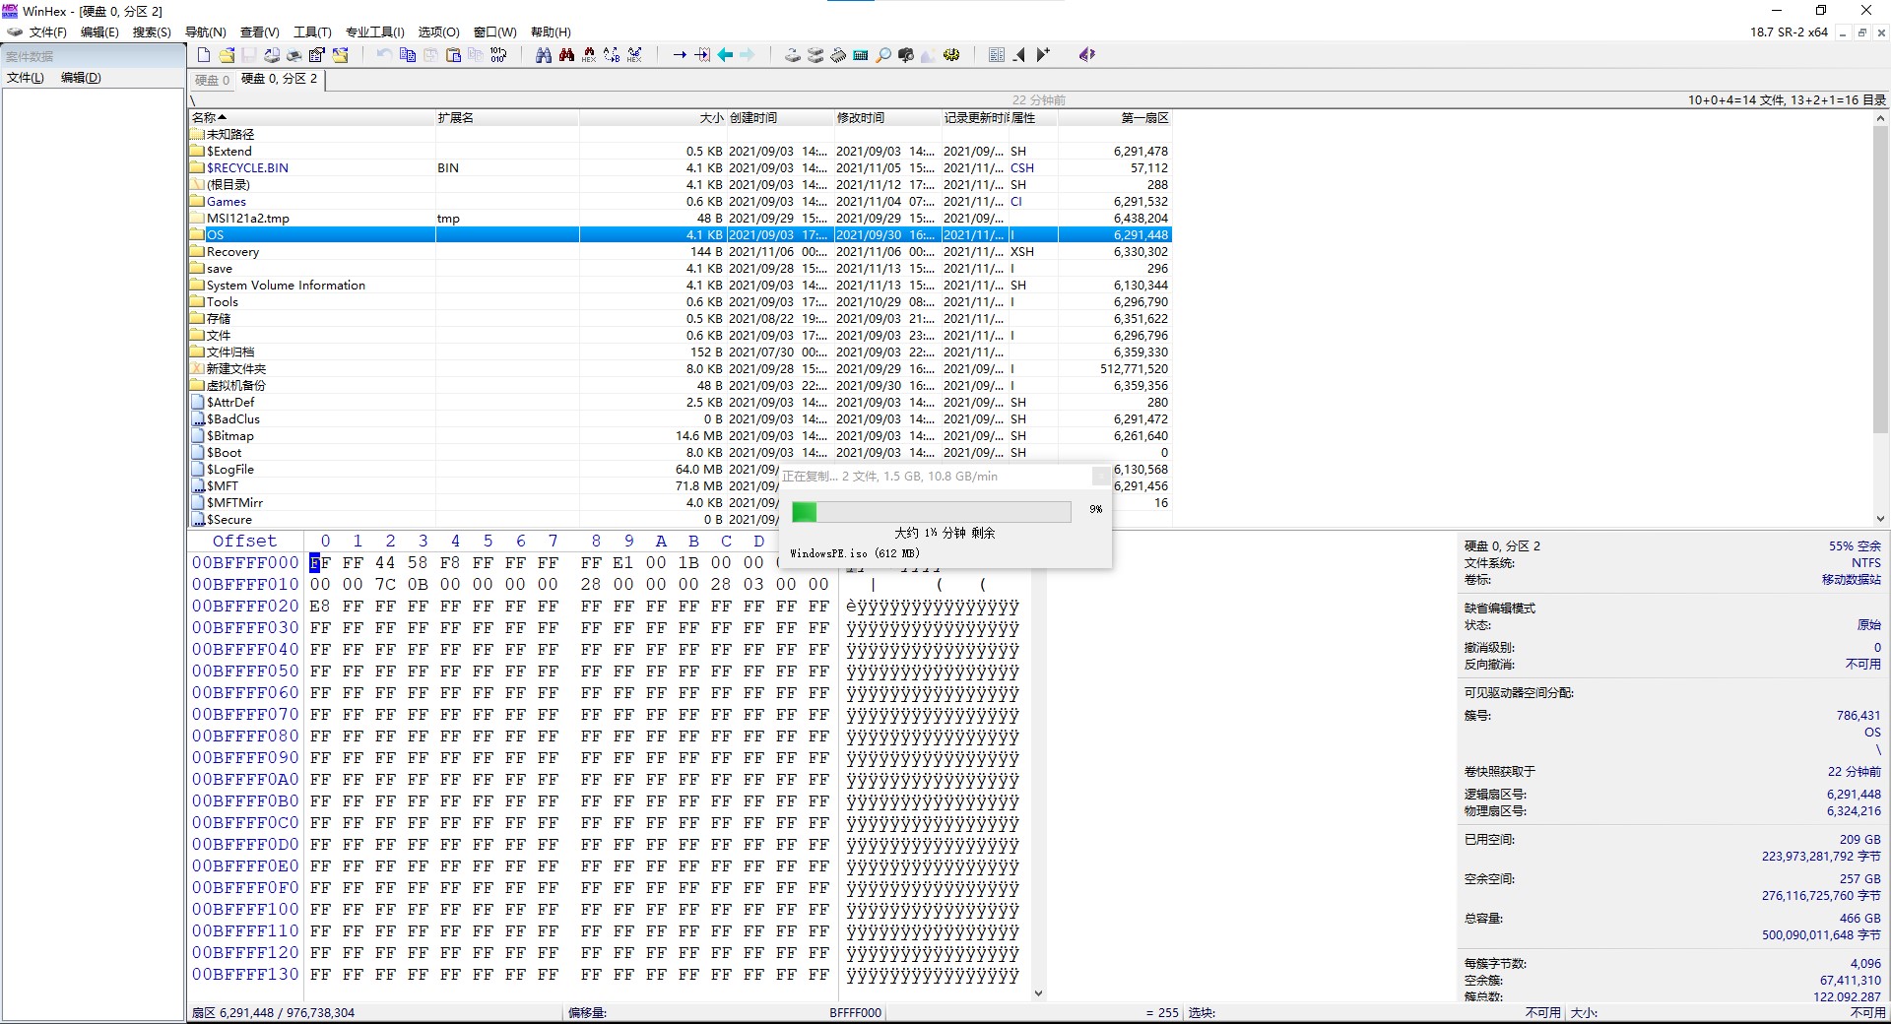The width and height of the screenshot is (1891, 1024).
Task: Open 选项(O) menu
Action: point(438,32)
